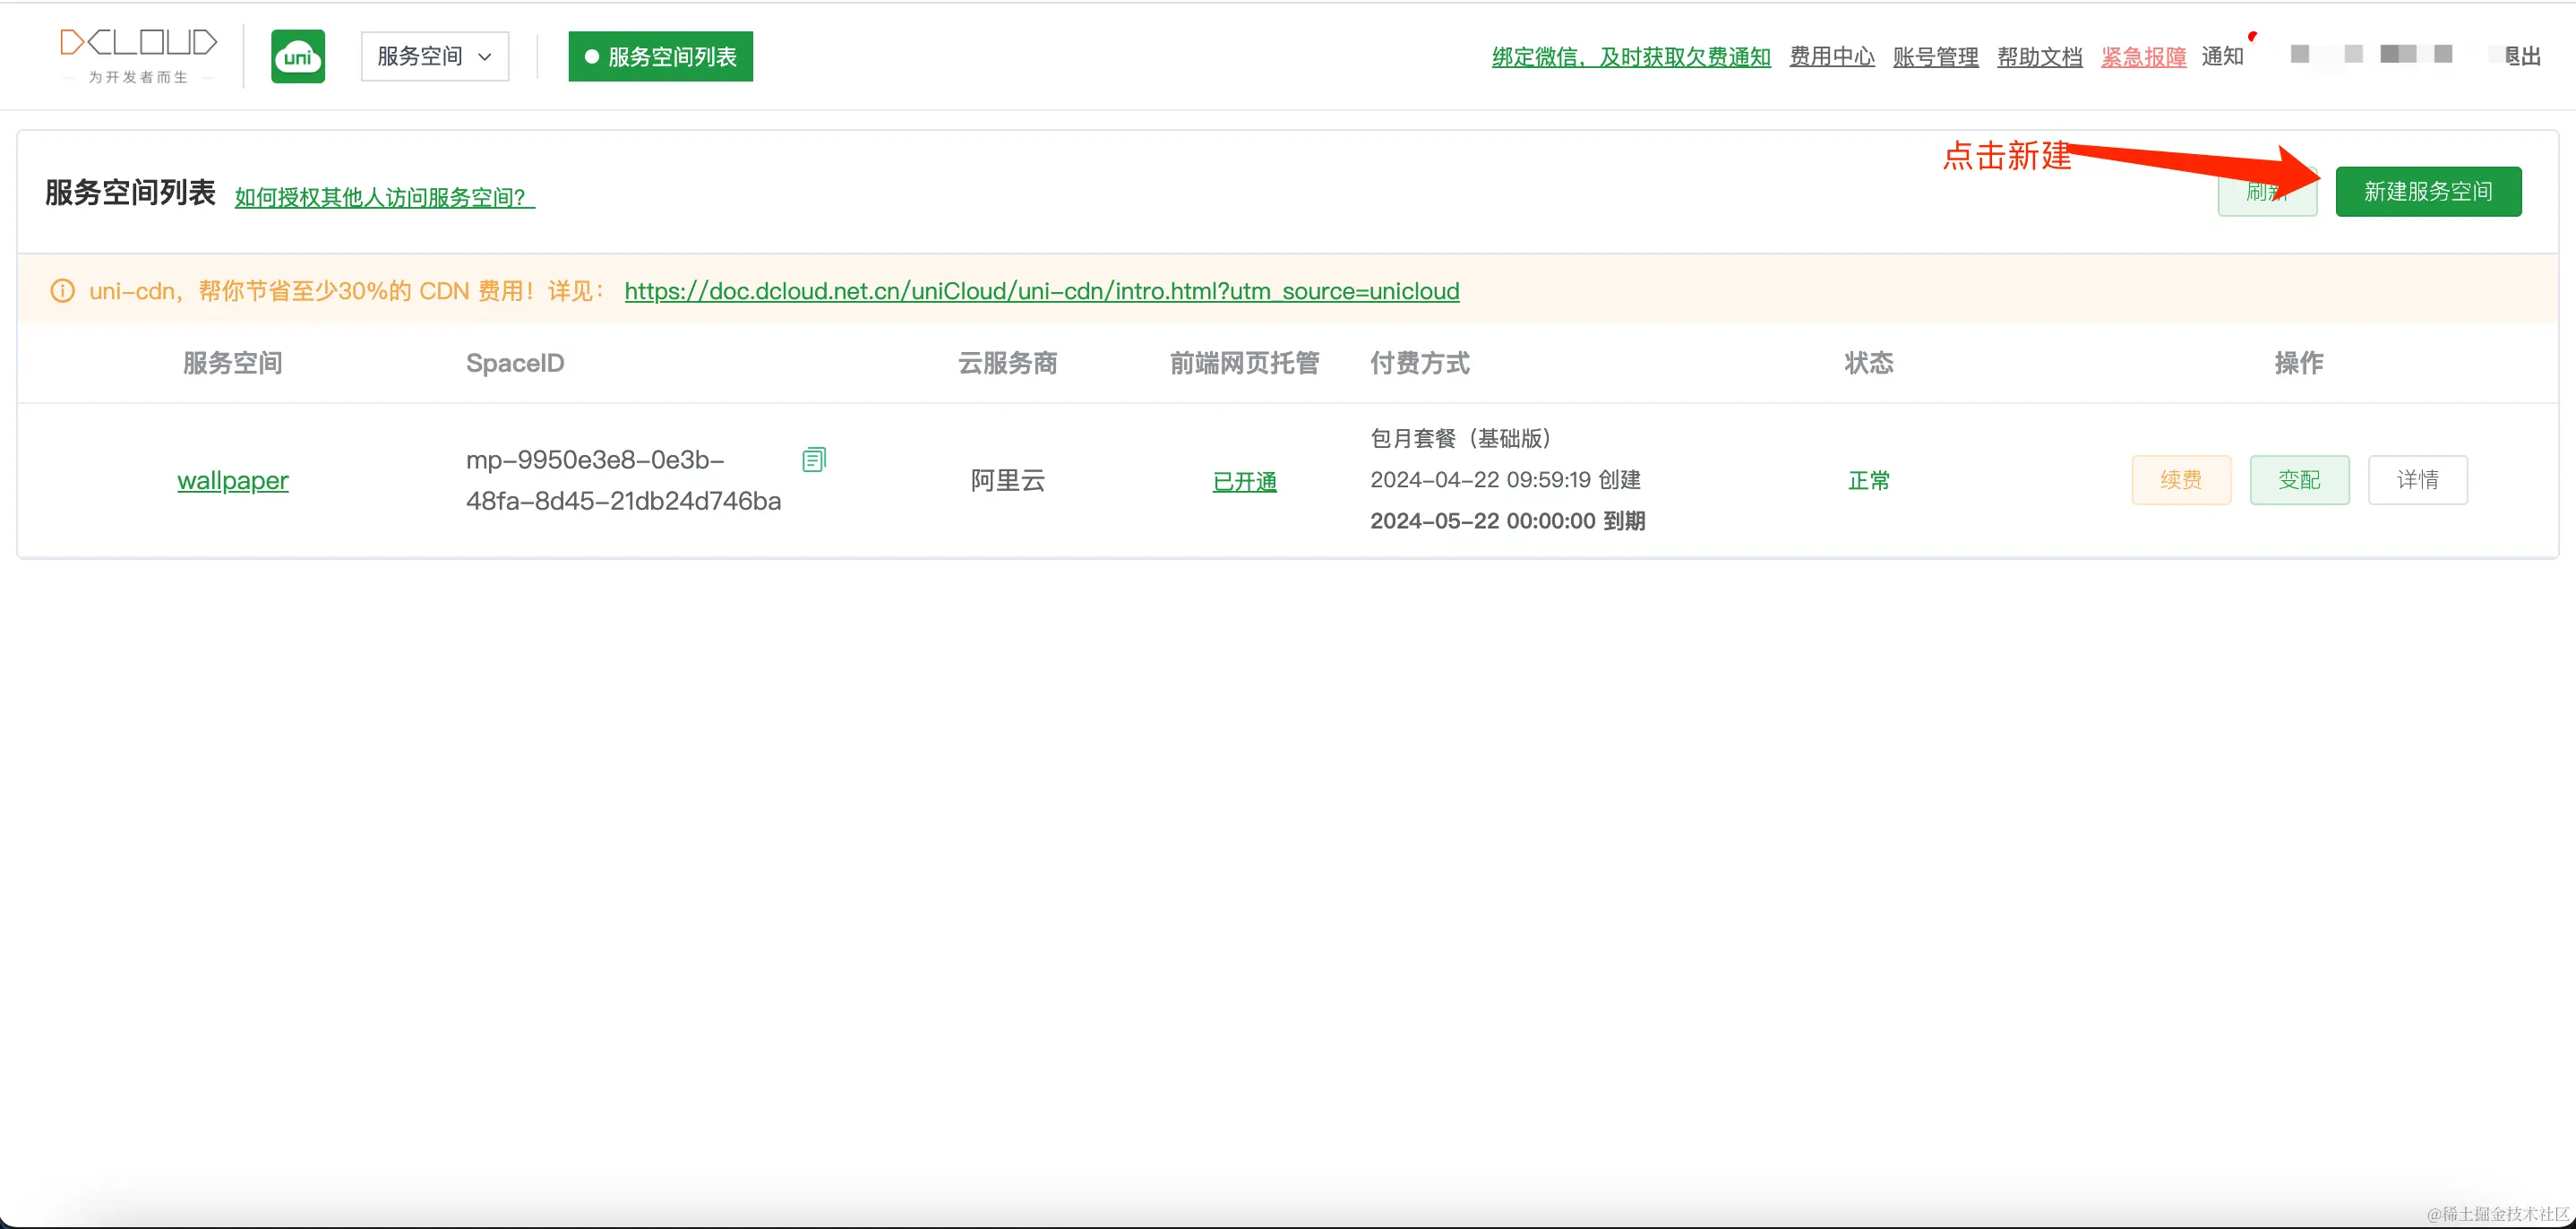The width and height of the screenshot is (2576, 1229).
Task: Open 费用中心 from the top menu
Action: coord(1831,57)
